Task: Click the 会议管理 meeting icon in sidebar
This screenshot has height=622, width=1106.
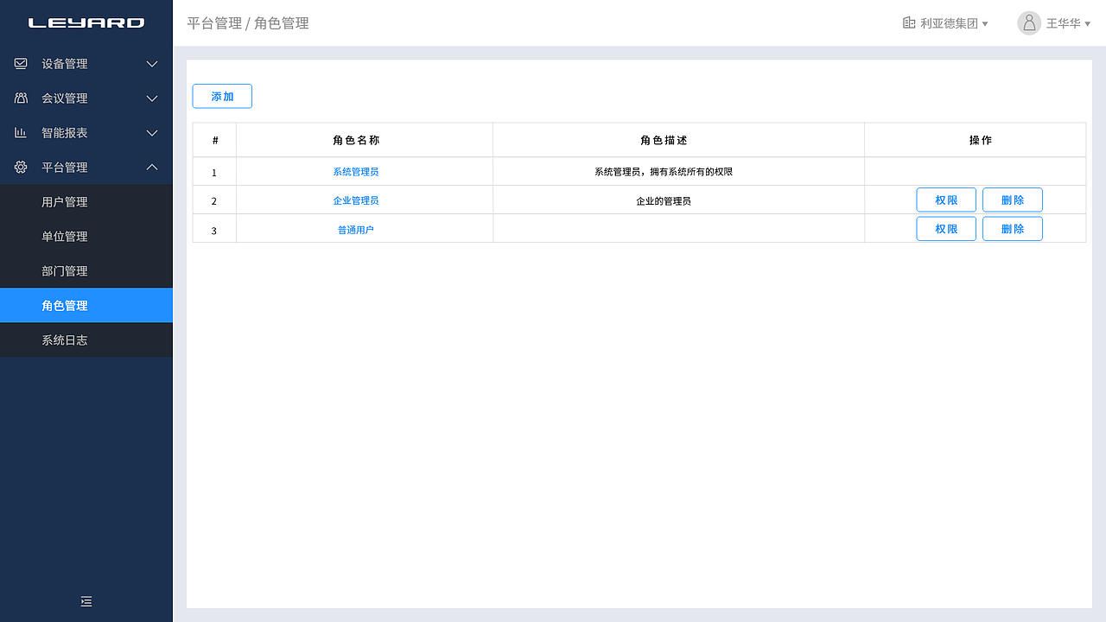Action: [20, 98]
